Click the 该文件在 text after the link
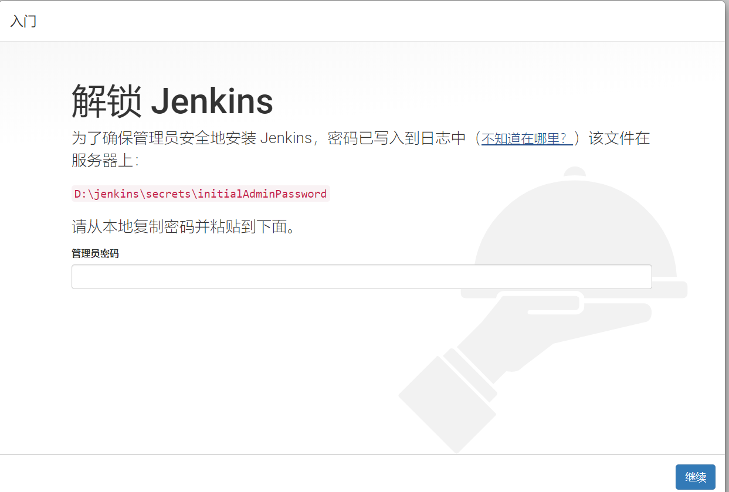Viewport: 729px width, 492px height. pyautogui.click(x=619, y=138)
